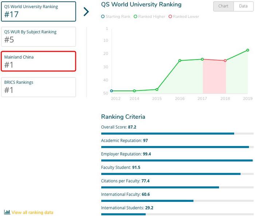Click the 2014 data point on chart

pyautogui.click(x=134, y=91)
